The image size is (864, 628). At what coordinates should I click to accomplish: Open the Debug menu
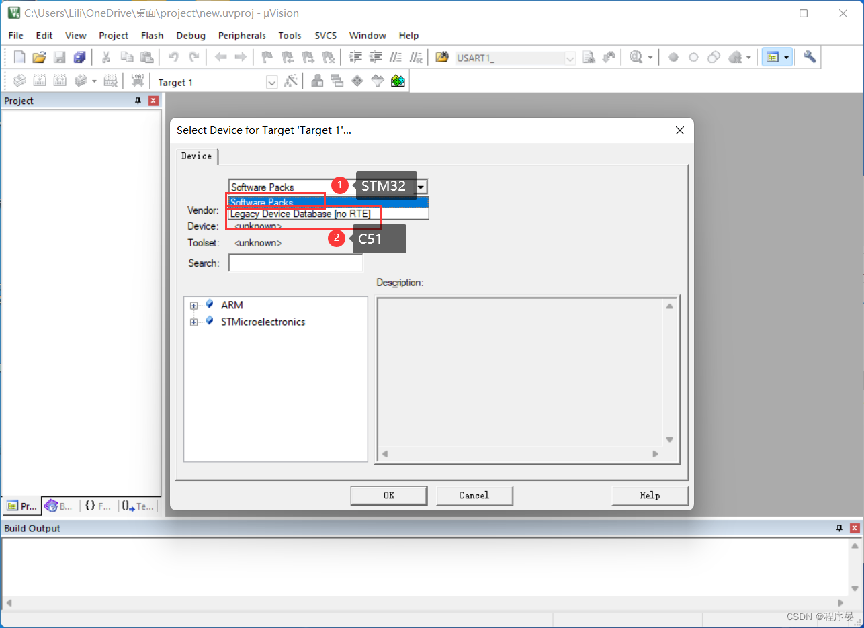click(x=191, y=36)
